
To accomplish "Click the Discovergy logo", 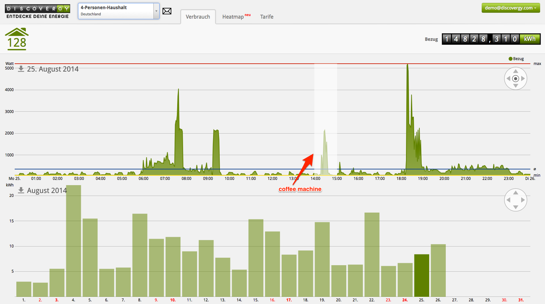I will point(37,12).
